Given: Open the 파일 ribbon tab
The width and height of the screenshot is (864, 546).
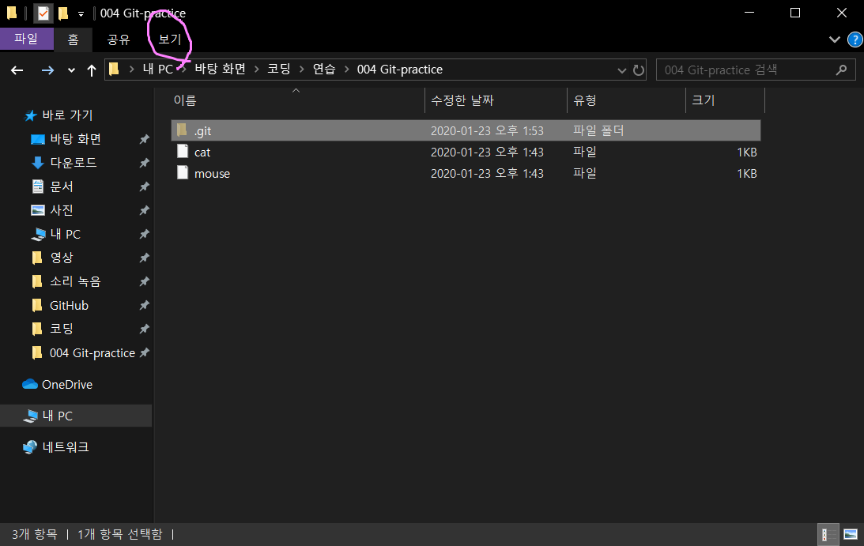Looking at the screenshot, I should point(26,40).
